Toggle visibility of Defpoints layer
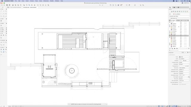191x107 pixels. coord(170,25)
